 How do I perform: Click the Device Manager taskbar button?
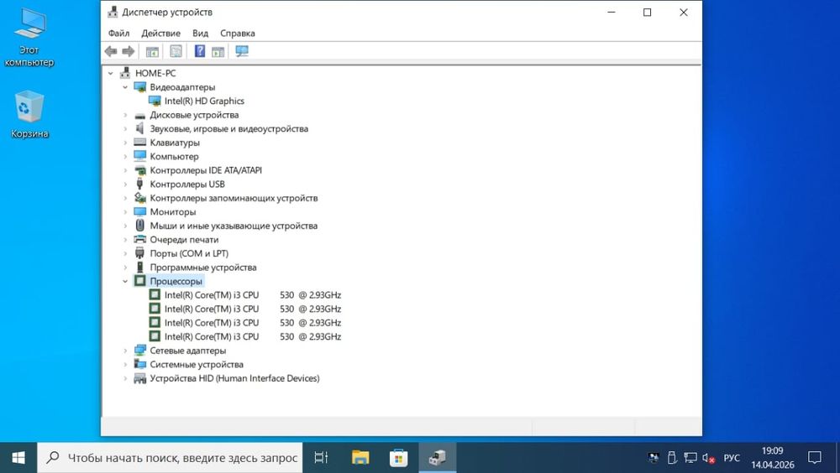click(x=437, y=457)
